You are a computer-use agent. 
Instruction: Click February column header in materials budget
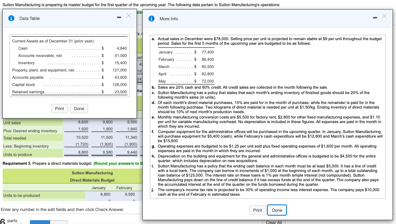click(x=124, y=188)
